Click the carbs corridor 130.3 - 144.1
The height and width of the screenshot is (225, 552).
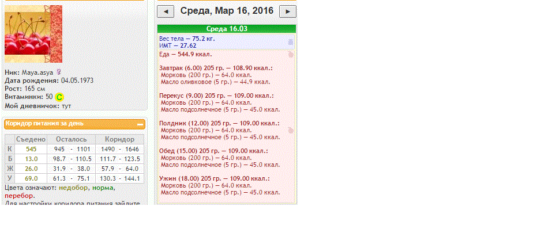tap(120, 178)
